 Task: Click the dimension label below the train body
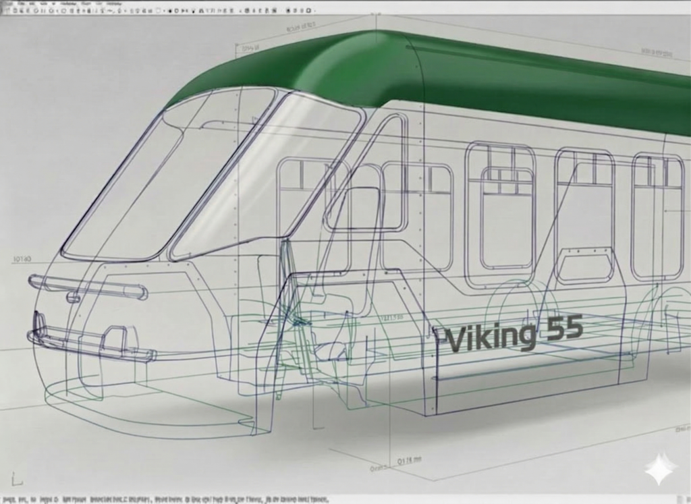408,459
